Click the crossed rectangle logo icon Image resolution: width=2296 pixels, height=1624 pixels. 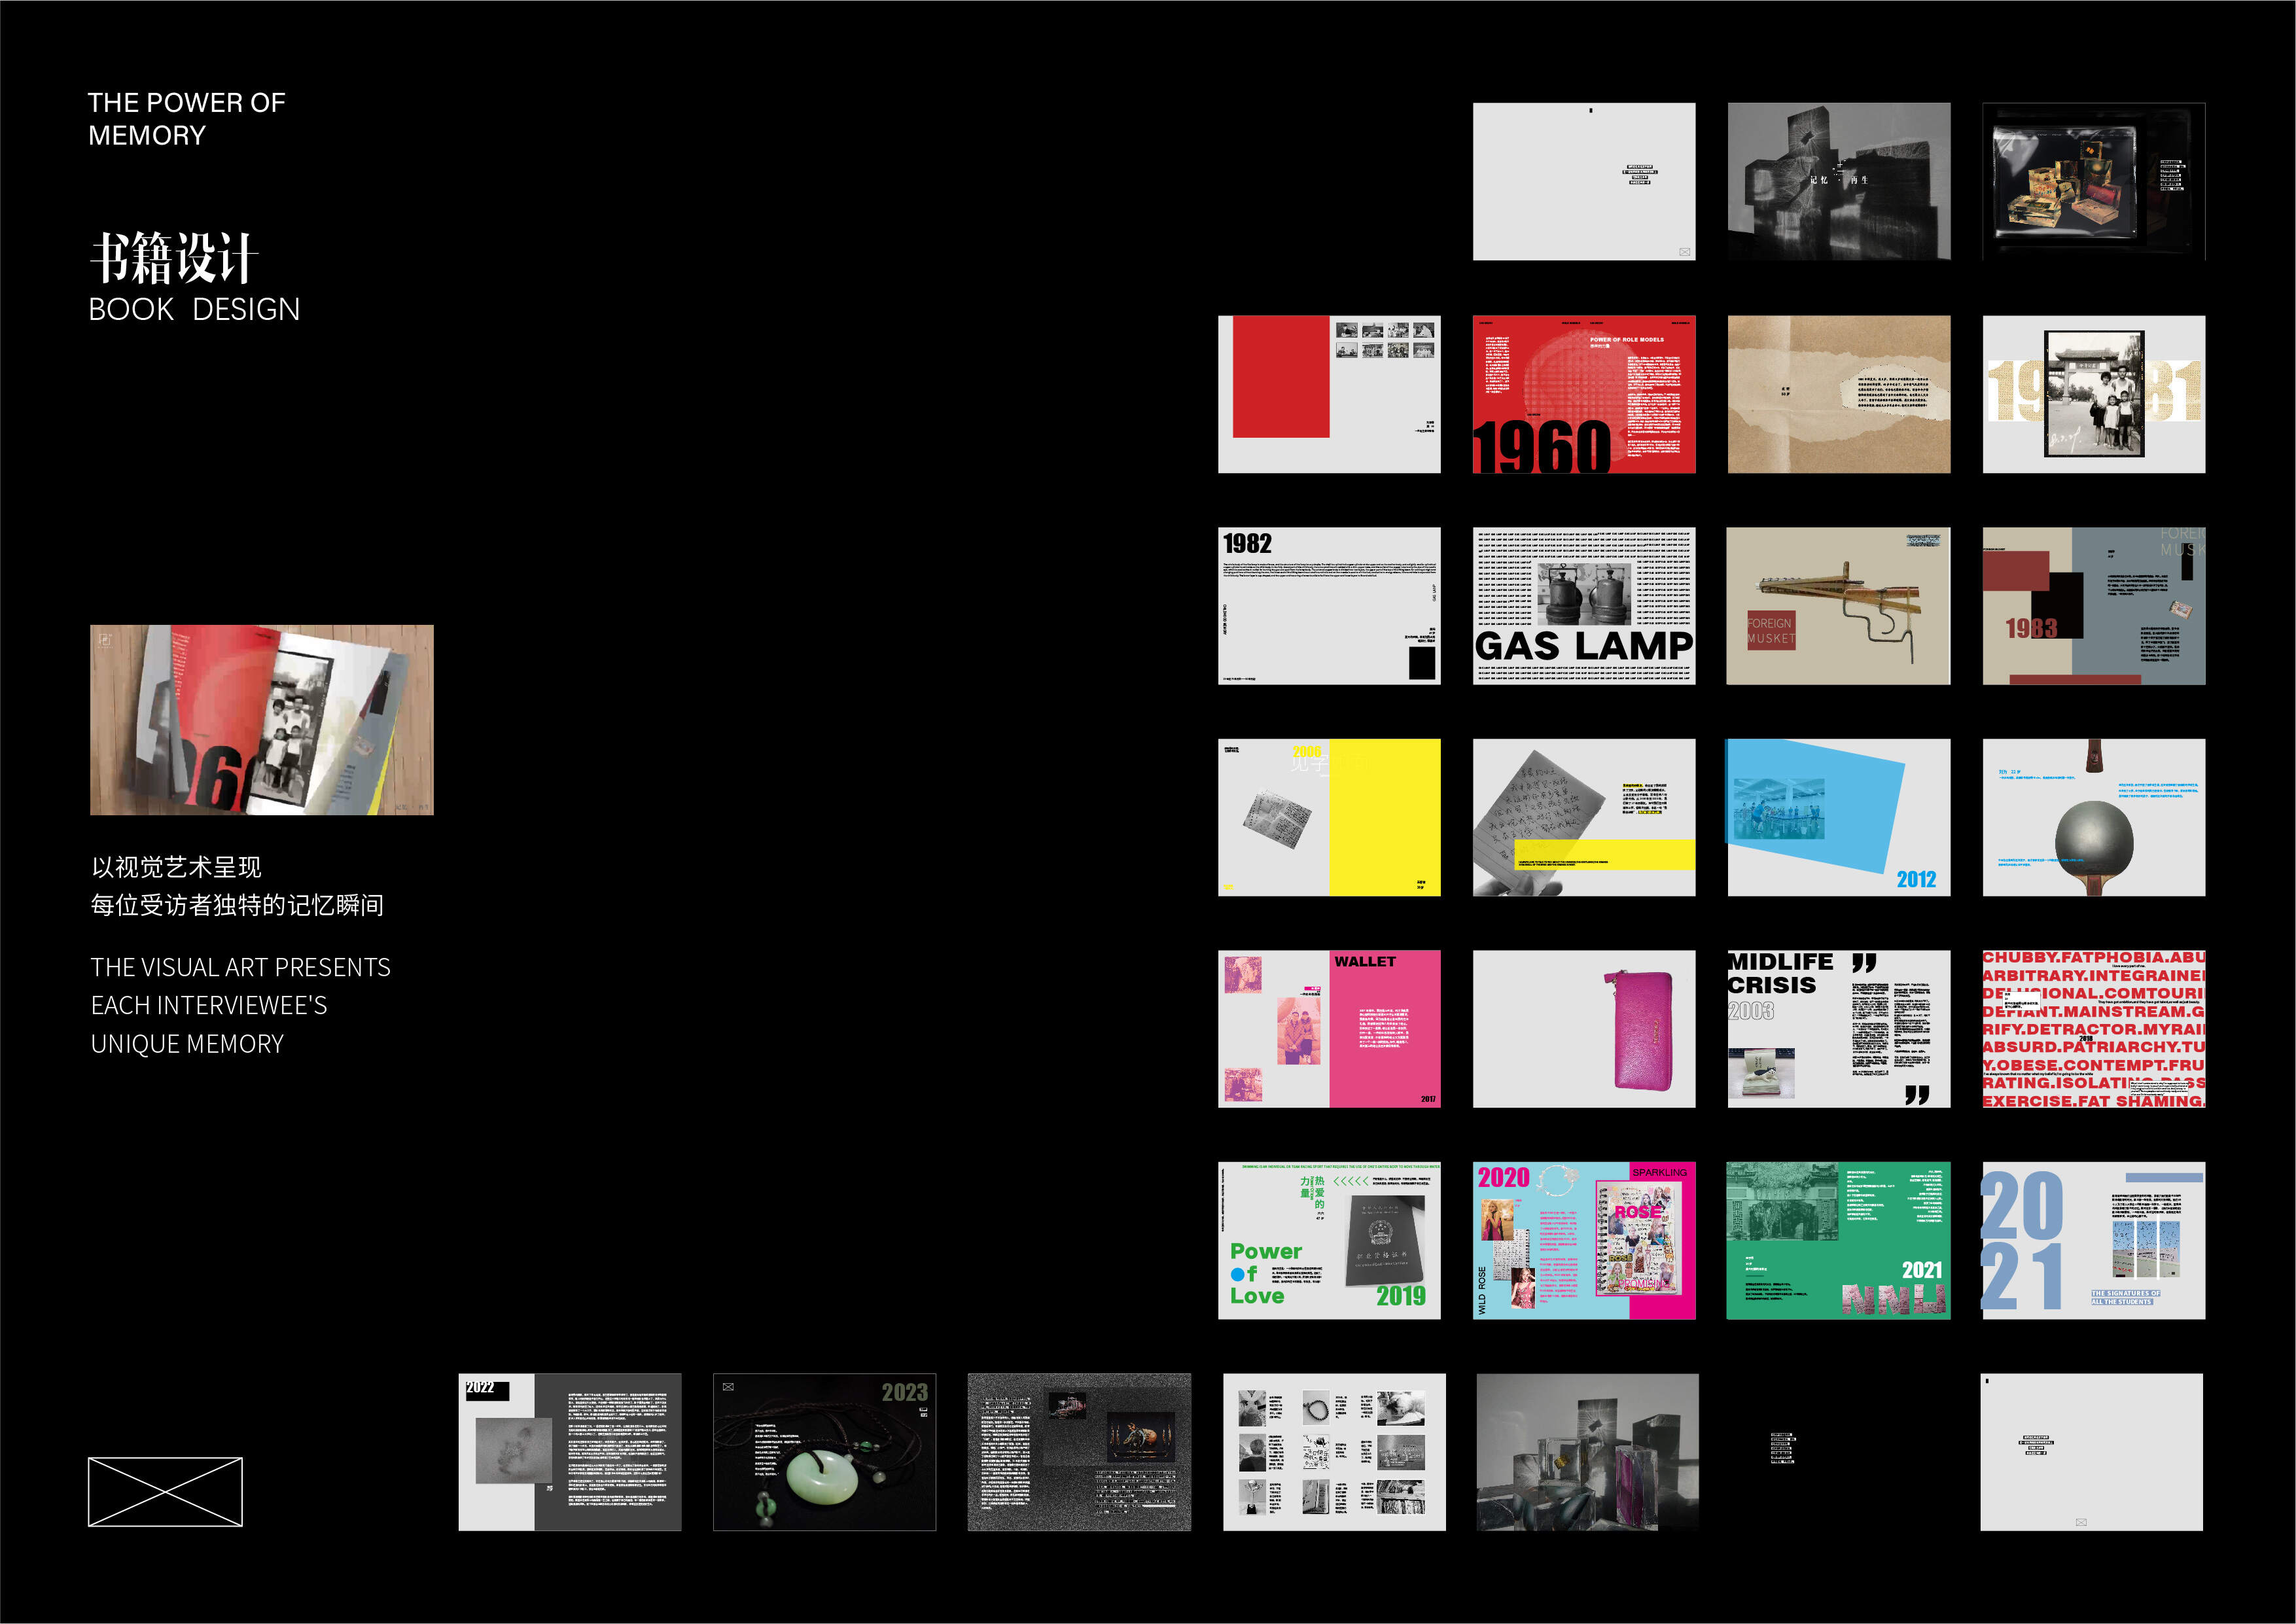[165, 1491]
